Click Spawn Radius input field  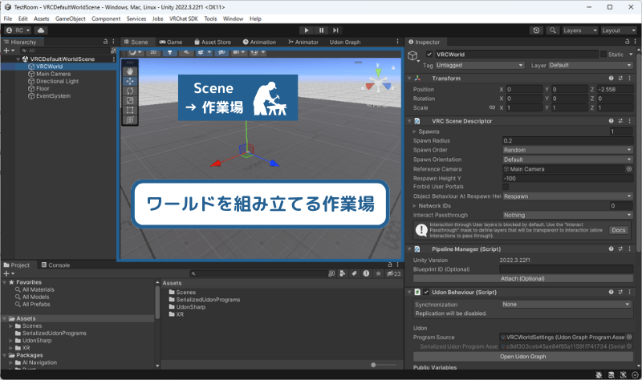[568, 141]
